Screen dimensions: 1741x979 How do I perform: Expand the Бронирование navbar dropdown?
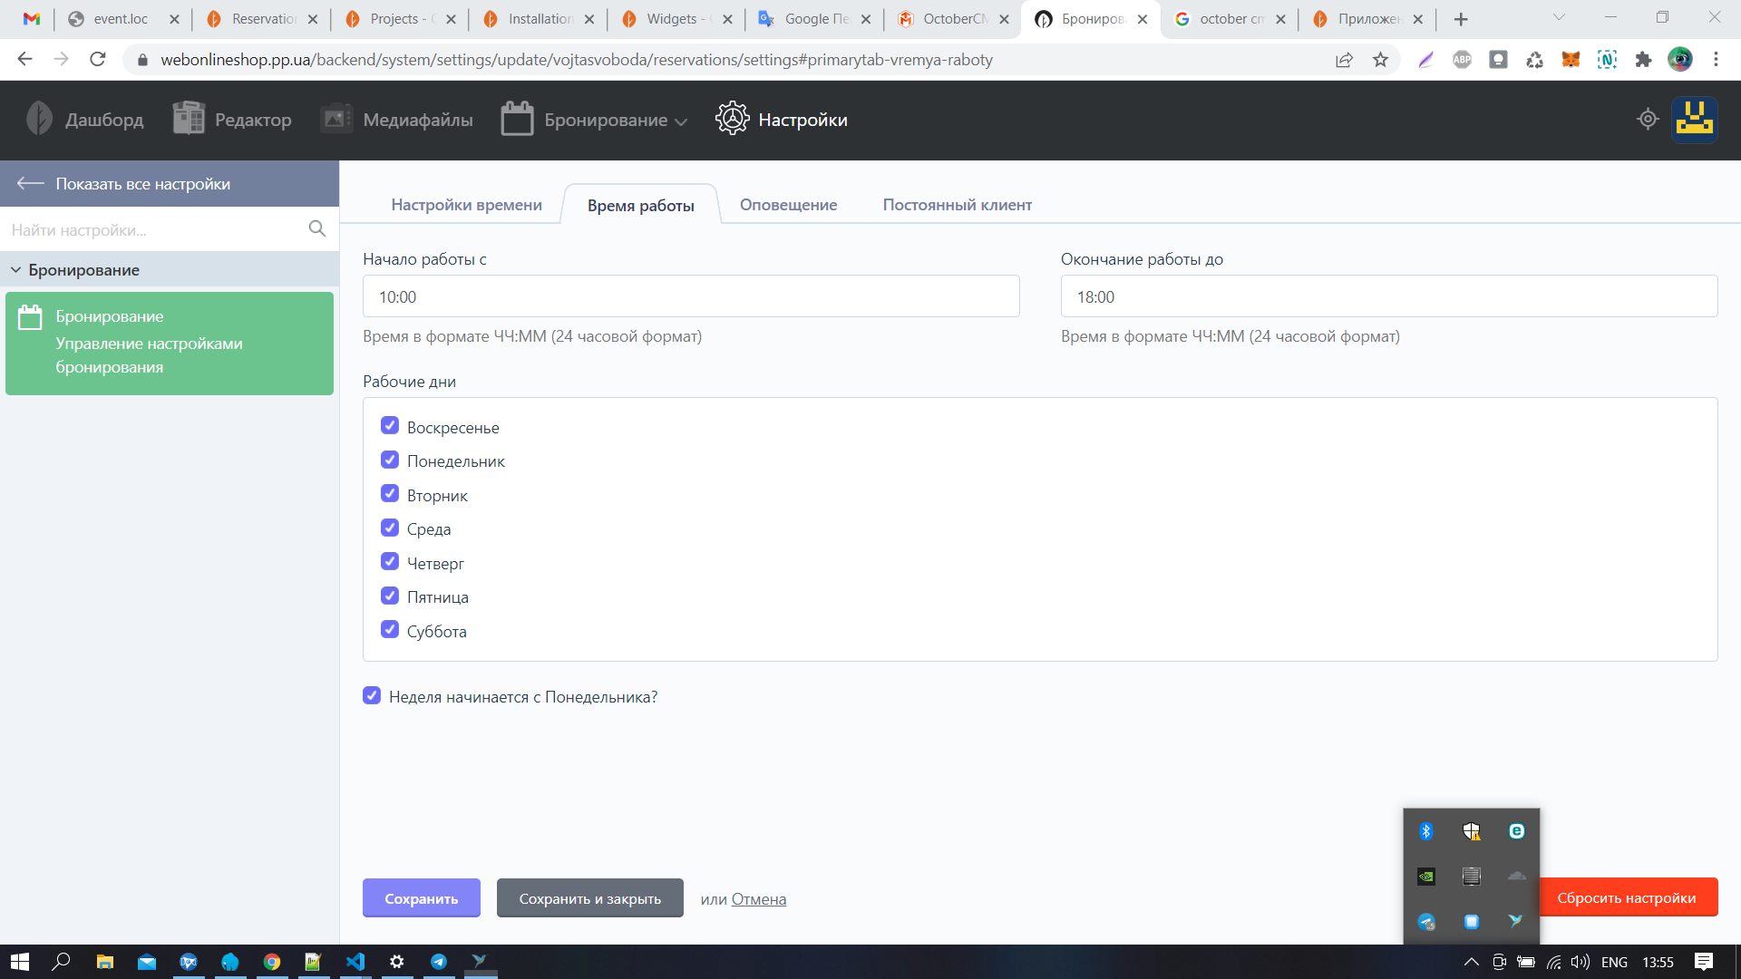click(x=680, y=121)
